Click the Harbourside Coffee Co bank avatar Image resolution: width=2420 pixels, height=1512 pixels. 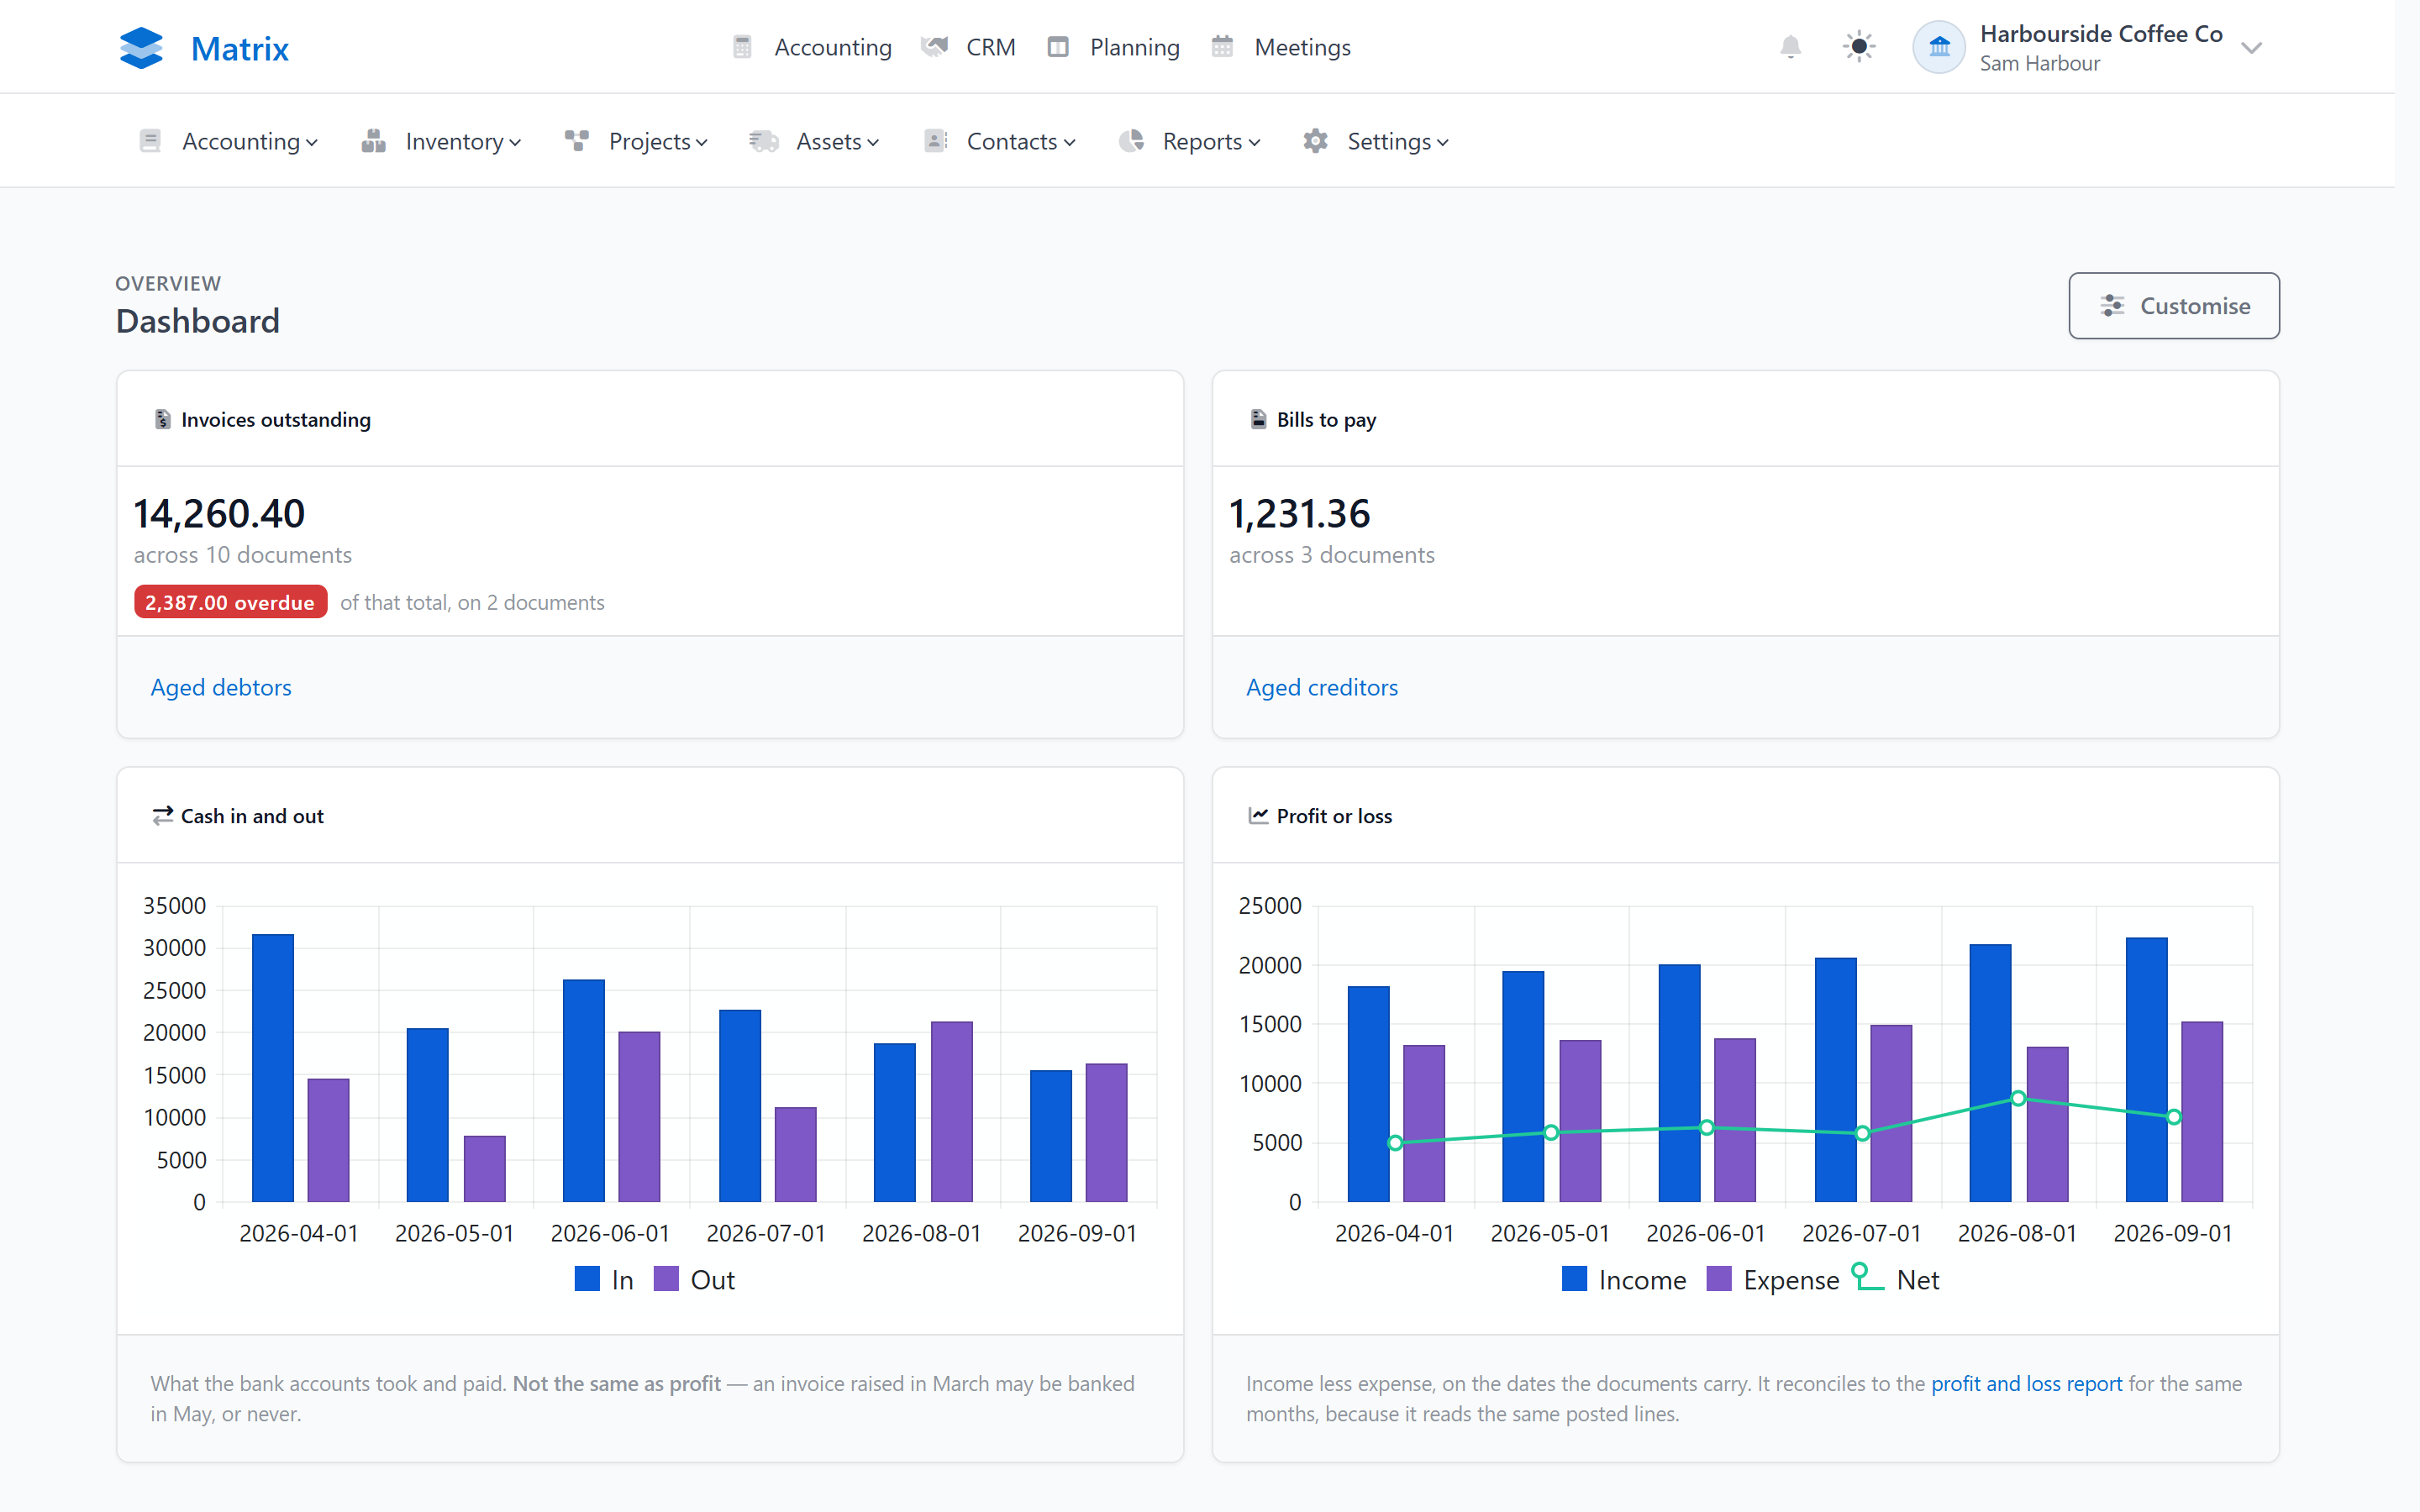[1939, 47]
